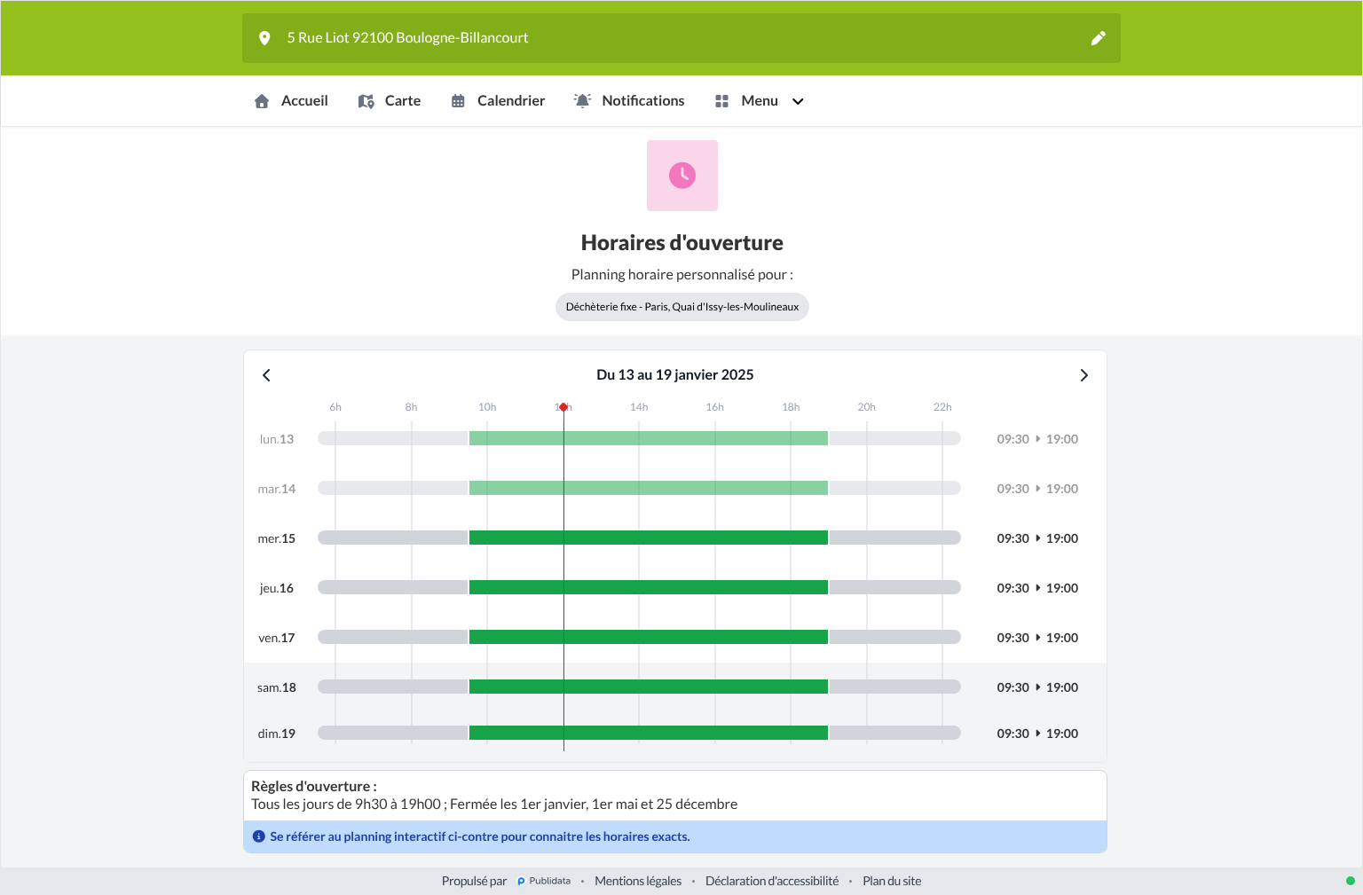This screenshot has width=1363, height=895.
Task: Select the mar.14 day label
Action: click(277, 489)
